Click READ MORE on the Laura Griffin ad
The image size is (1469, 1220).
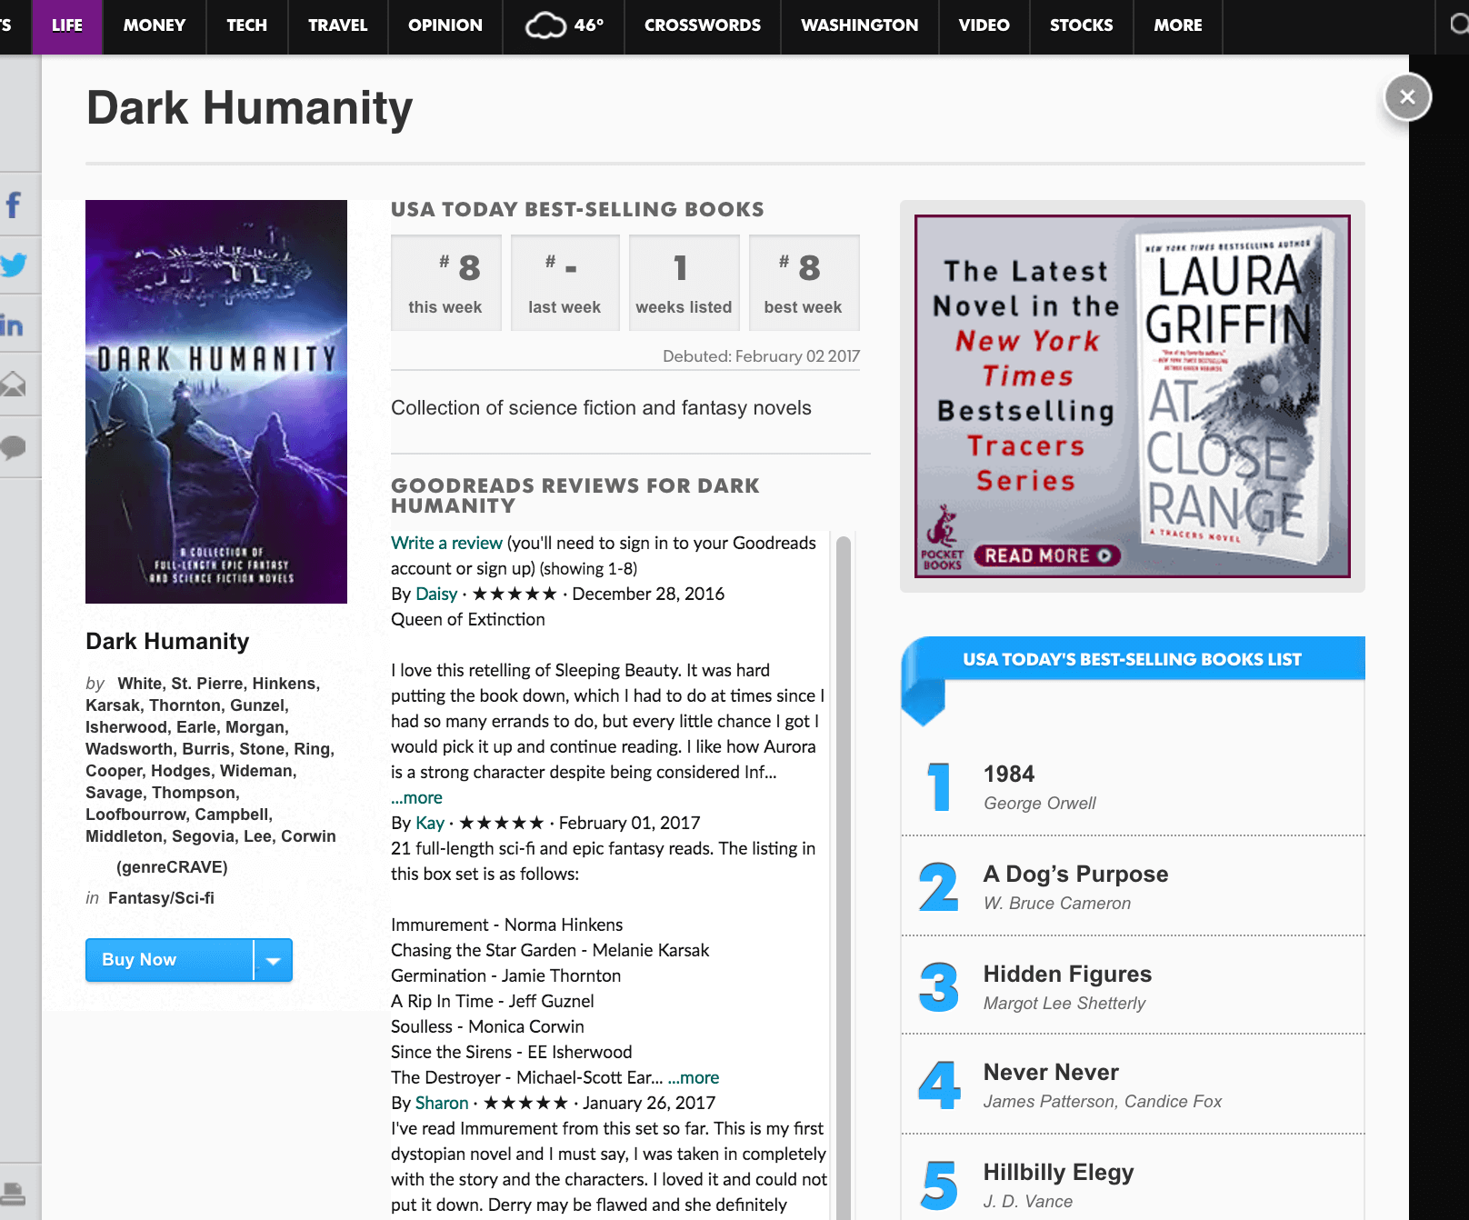[x=1047, y=555]
